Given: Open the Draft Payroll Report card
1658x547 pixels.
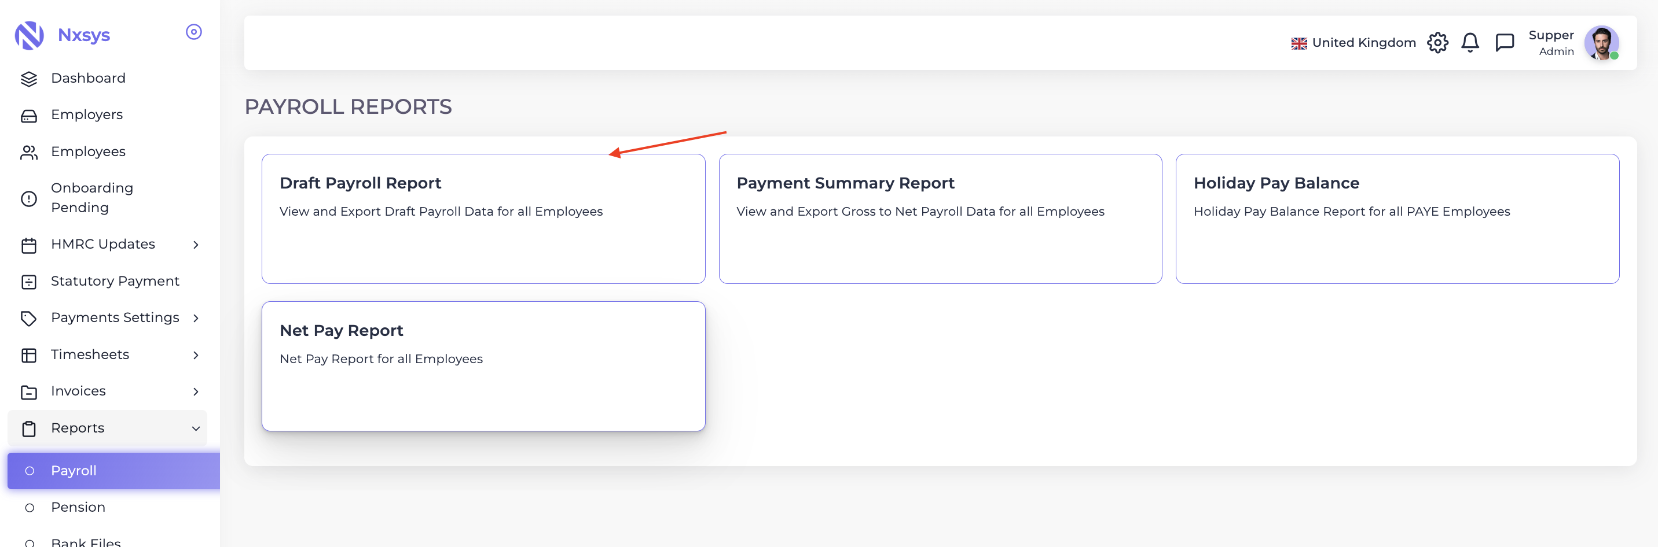Looking at the screenshot, I should (483, 219).
